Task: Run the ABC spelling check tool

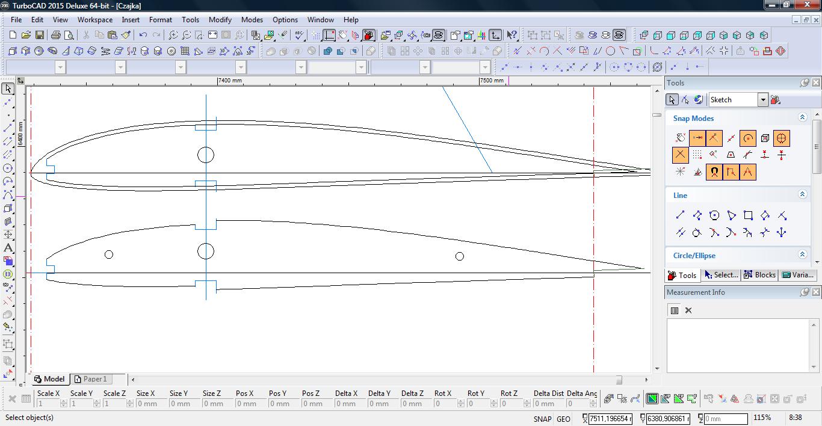Action: click(x=299, y=35)
